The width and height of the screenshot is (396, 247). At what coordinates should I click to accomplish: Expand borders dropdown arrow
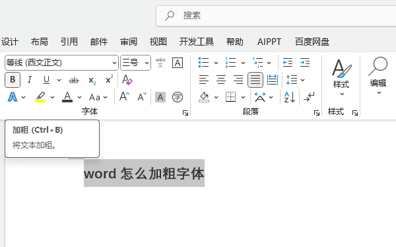click(x=243, y=97)
